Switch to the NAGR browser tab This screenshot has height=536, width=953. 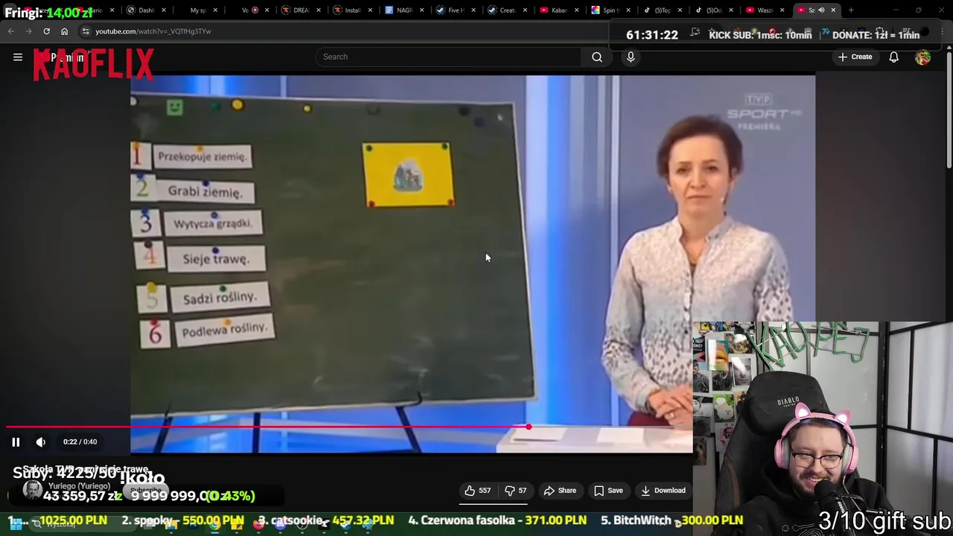[x=403, y=10]
